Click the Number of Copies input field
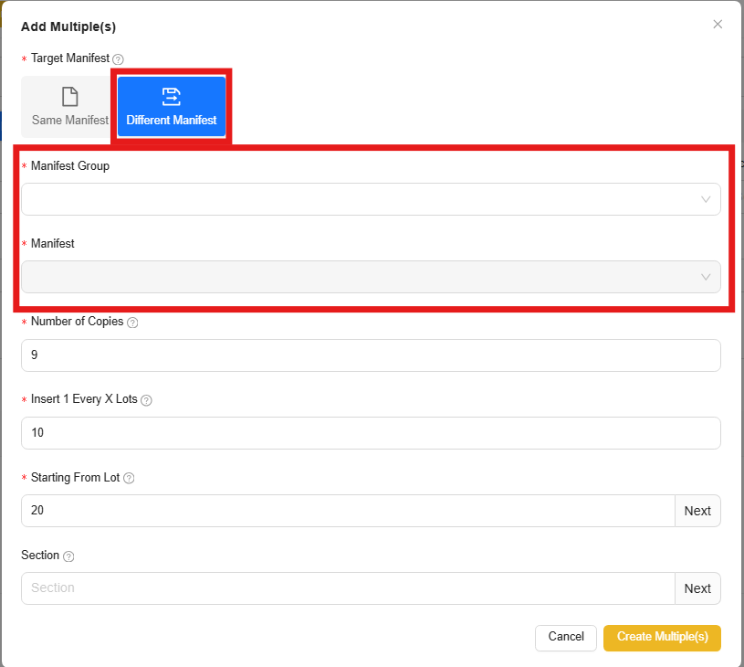The height and width of the screenshot is (667, 744). pos(370,355)
